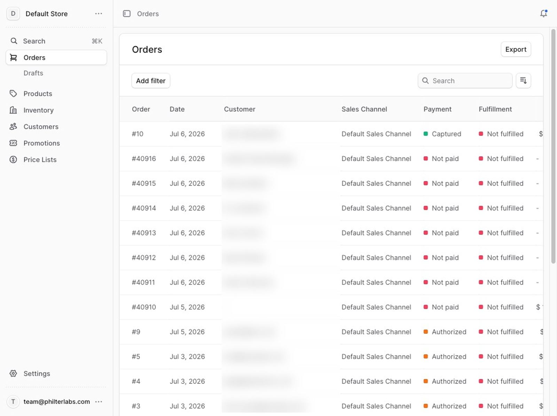Click the user avatar T
Image resolution: width=557 pixels, height=416 pixels.
[x=13, y=401]
